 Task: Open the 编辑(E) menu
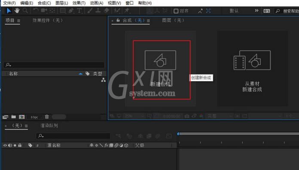pos(27,3)
